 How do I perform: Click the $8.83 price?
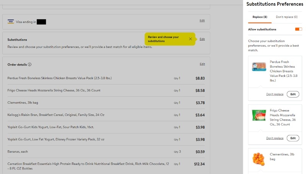[x=200, y=78]
